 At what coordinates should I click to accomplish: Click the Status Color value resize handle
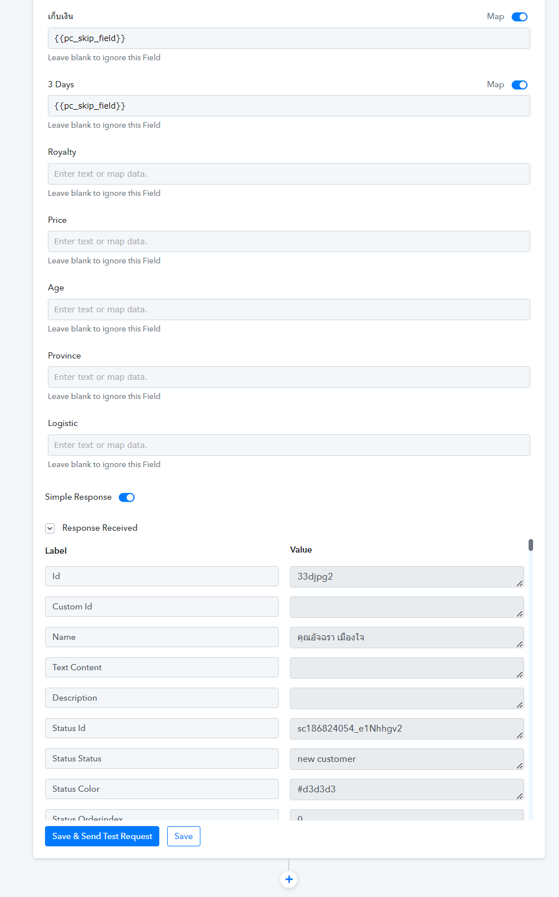(x=520, y=796)
